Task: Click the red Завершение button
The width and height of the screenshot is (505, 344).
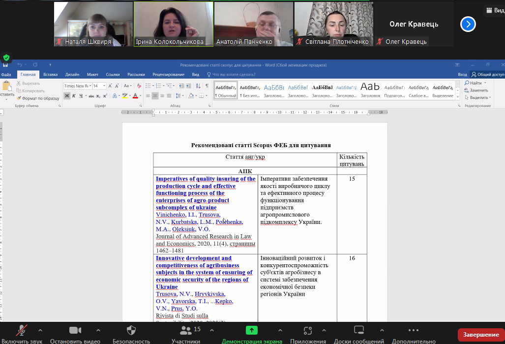Action: (481, 335)
